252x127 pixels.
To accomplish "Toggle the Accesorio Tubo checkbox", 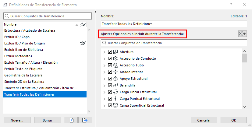I will click(x=110, y=65).
